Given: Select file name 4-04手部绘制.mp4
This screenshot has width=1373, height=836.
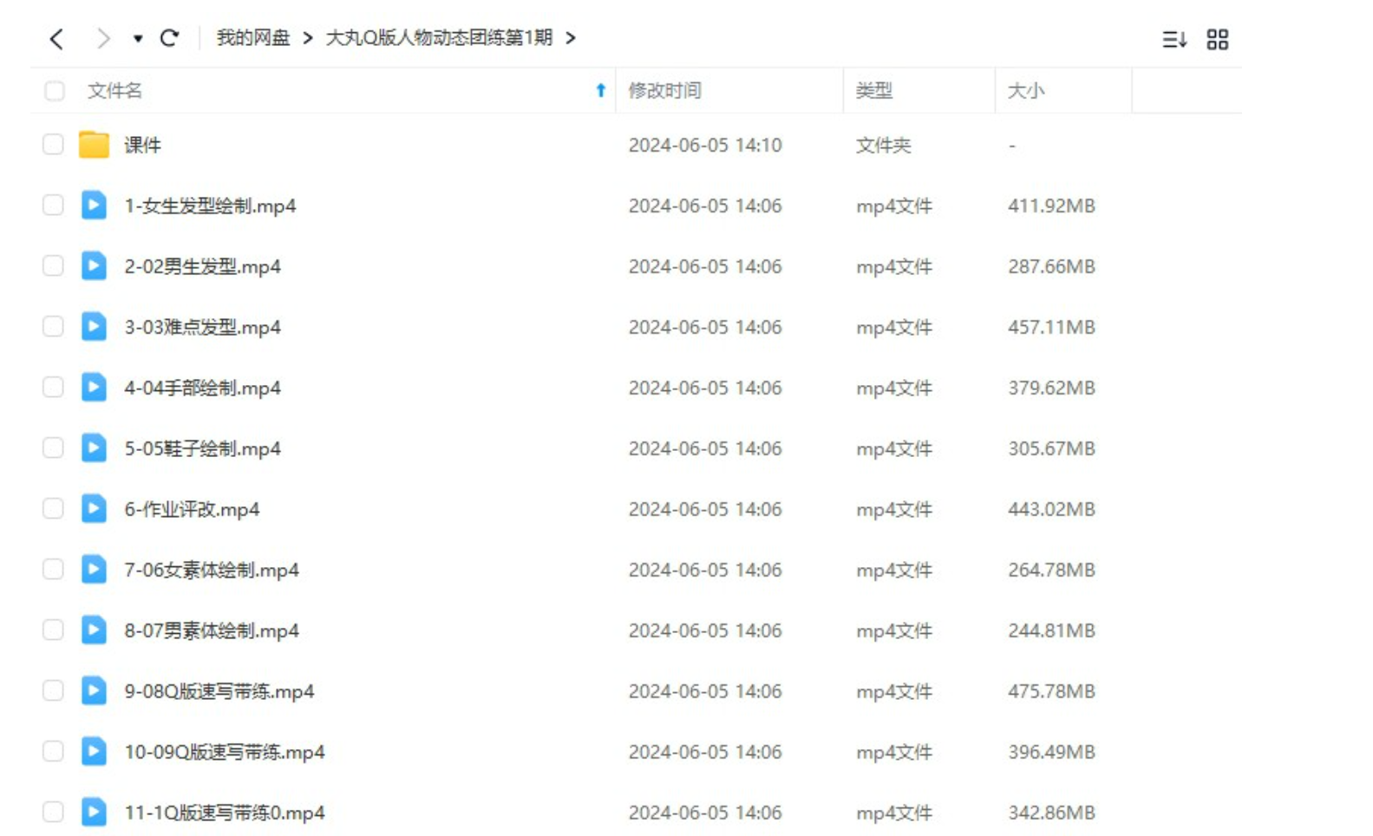Looking at the screenshot, I should [203, 388].
